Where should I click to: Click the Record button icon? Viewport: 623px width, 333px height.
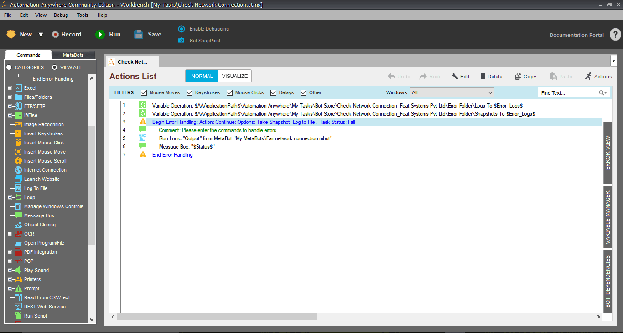[55, 34]
